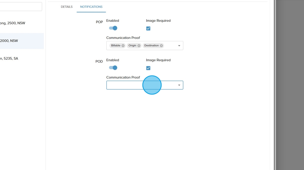Click the search box above the address list
The width and height of the screenshot is (304, 170).
[20, 7]
